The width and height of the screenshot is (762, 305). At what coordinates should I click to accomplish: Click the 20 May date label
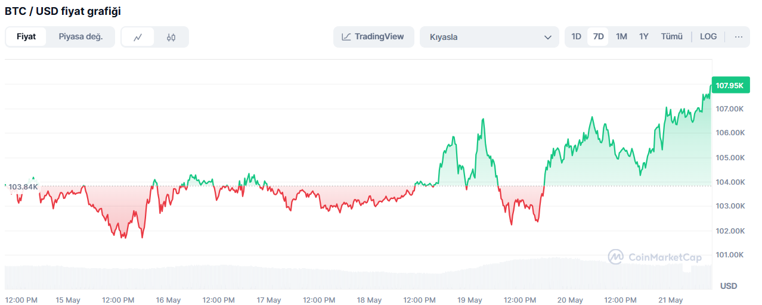570,300
